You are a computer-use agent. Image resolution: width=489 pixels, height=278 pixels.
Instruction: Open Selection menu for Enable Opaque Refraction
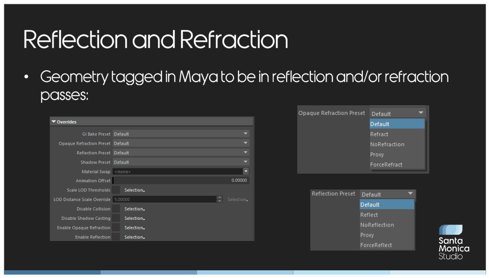135,227
